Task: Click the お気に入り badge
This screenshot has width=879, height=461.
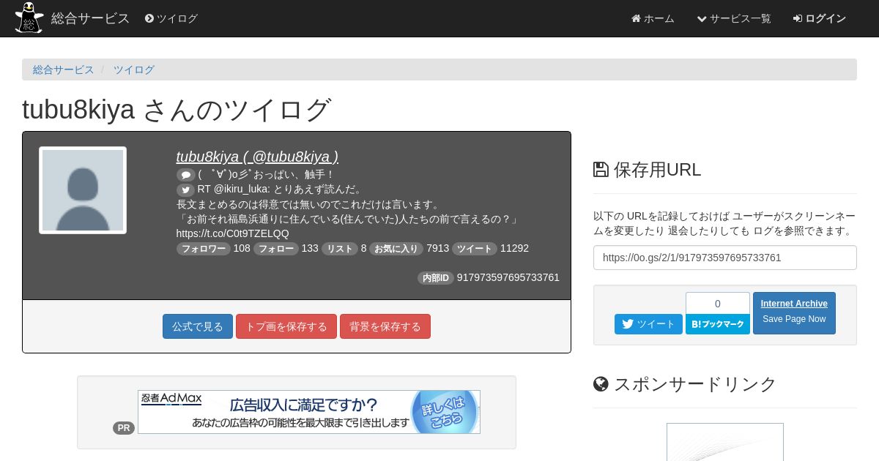Action: [x=396, y=249]
